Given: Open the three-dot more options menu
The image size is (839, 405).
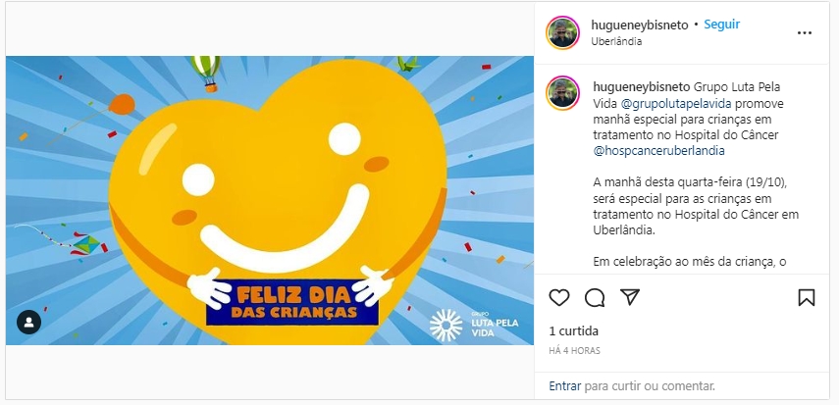Looking at the screenshot, I should point(805,32).
